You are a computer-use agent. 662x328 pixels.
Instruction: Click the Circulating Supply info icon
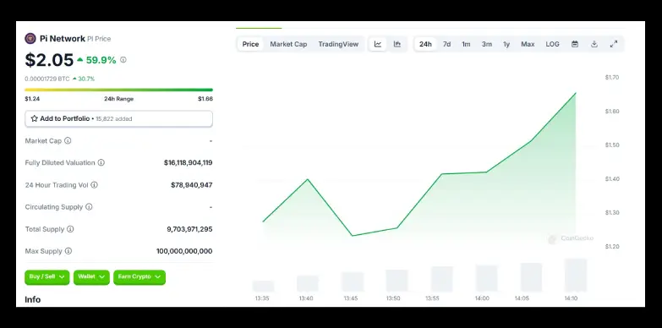click(x=89, y=207)
